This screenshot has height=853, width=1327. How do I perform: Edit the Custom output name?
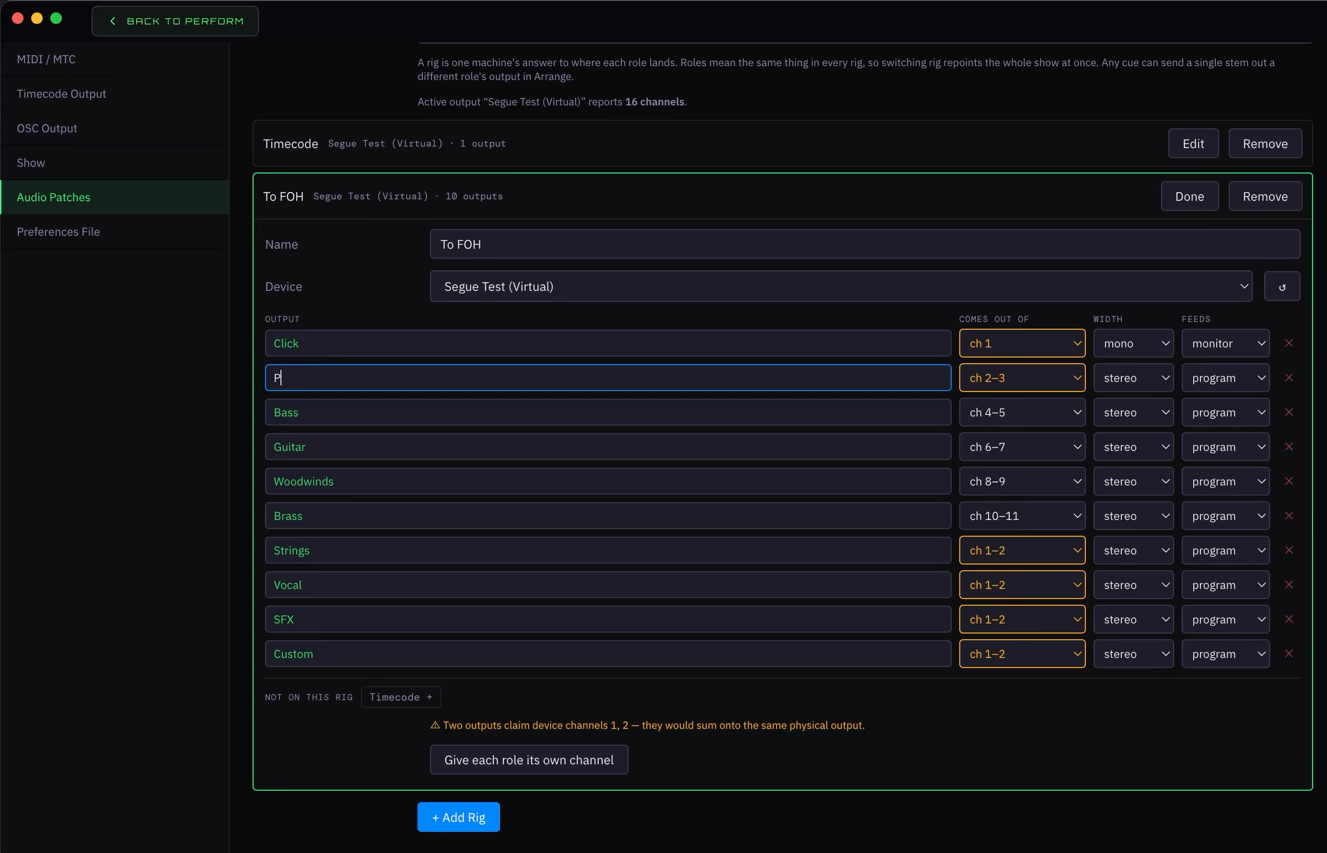point(608,654)
